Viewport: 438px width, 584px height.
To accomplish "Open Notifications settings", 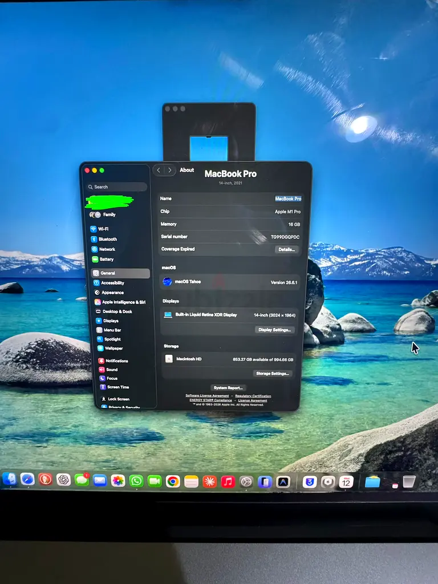I will tap(113, 361).
